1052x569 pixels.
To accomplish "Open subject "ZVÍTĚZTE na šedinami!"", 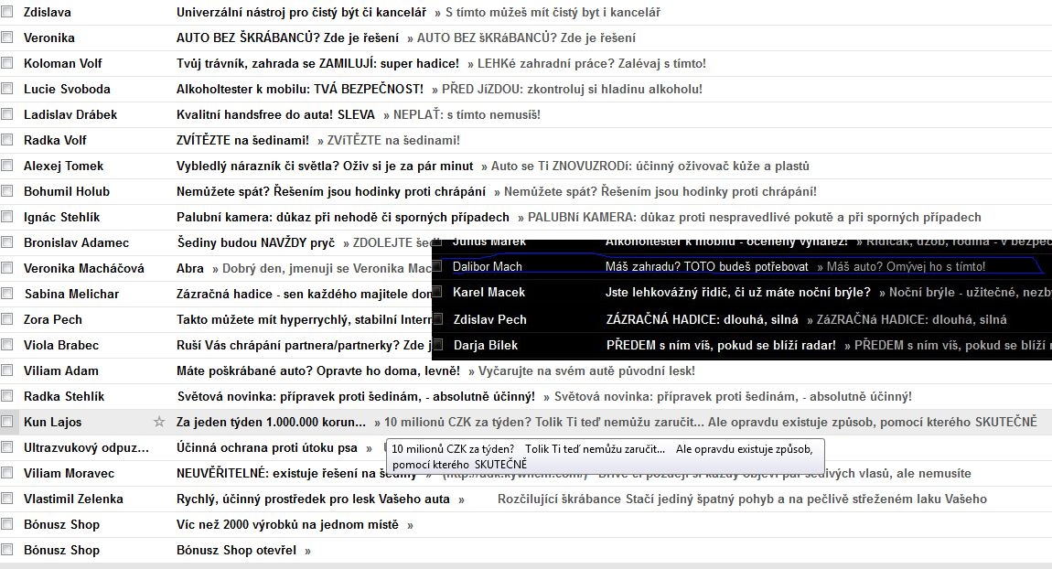I will pos(242,140).
